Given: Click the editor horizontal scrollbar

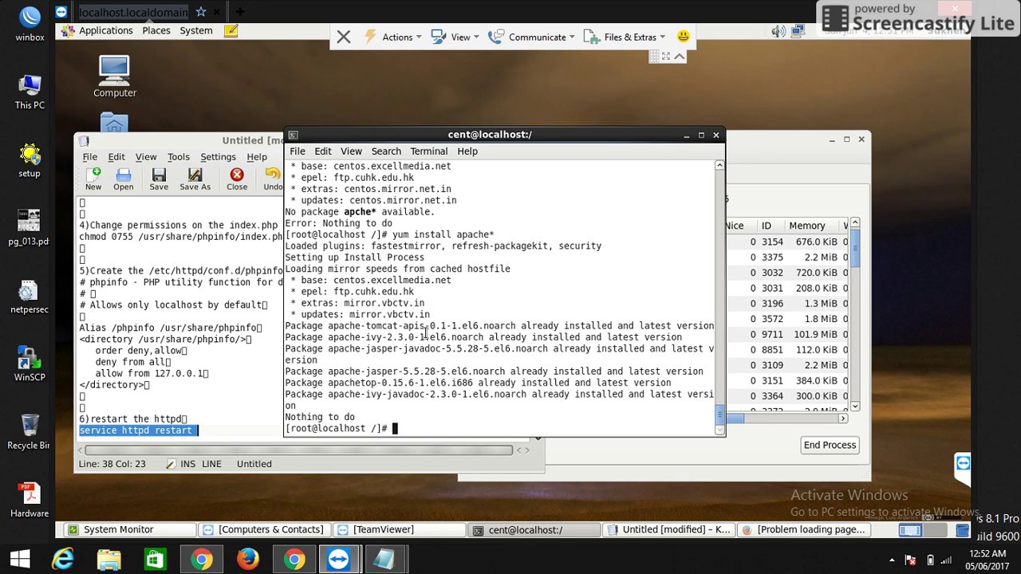Looking at the screenshot, I should tap(299, 450).
